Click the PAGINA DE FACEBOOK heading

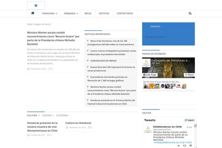click(154, 54)
